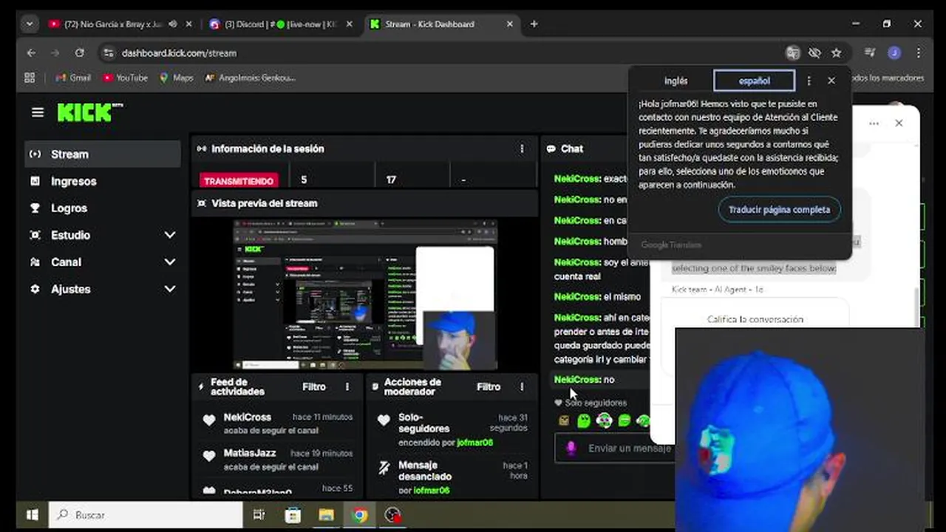Reload the Kick dashboard page
This screenshot has width=946, height=532.
[80, 53]
